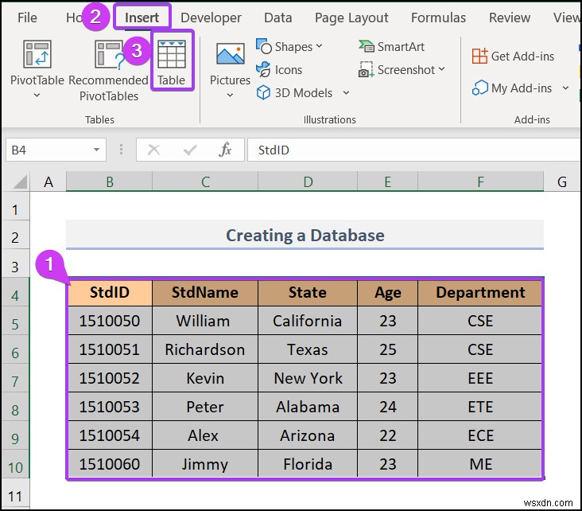Screen dimensions: 582x511
Task: Open the Name Box dropdown arrow
Action: (96, 150)
